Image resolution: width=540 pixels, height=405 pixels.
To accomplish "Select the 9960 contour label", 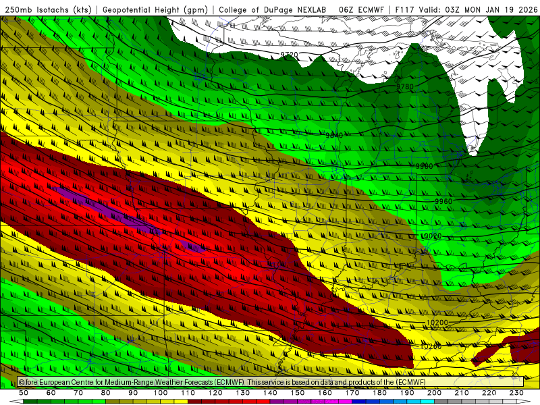I will (443, 201).
